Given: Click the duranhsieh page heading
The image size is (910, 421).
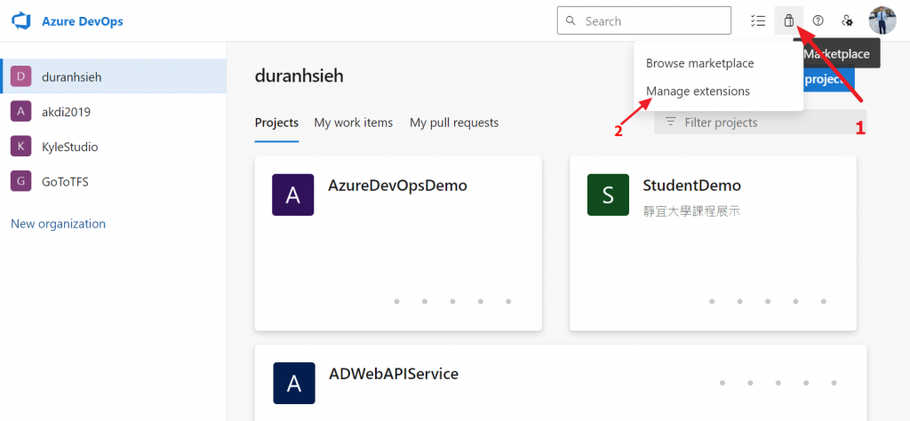Looking at the screenshot, I should tap(299, 76).
